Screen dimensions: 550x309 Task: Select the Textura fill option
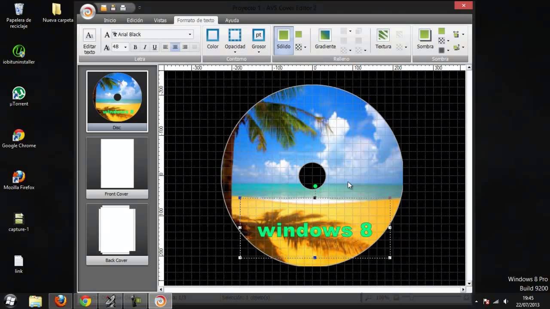click(x=383, y=39)
